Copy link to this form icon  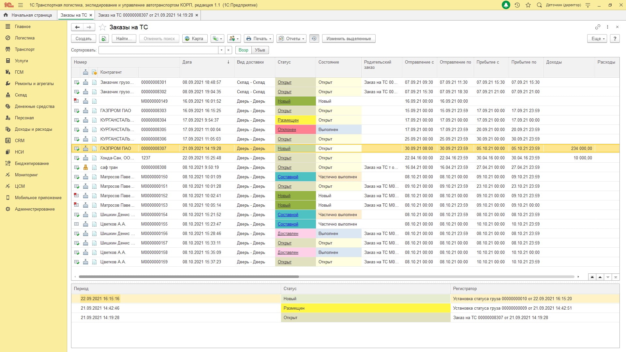[x=598, y=27]
